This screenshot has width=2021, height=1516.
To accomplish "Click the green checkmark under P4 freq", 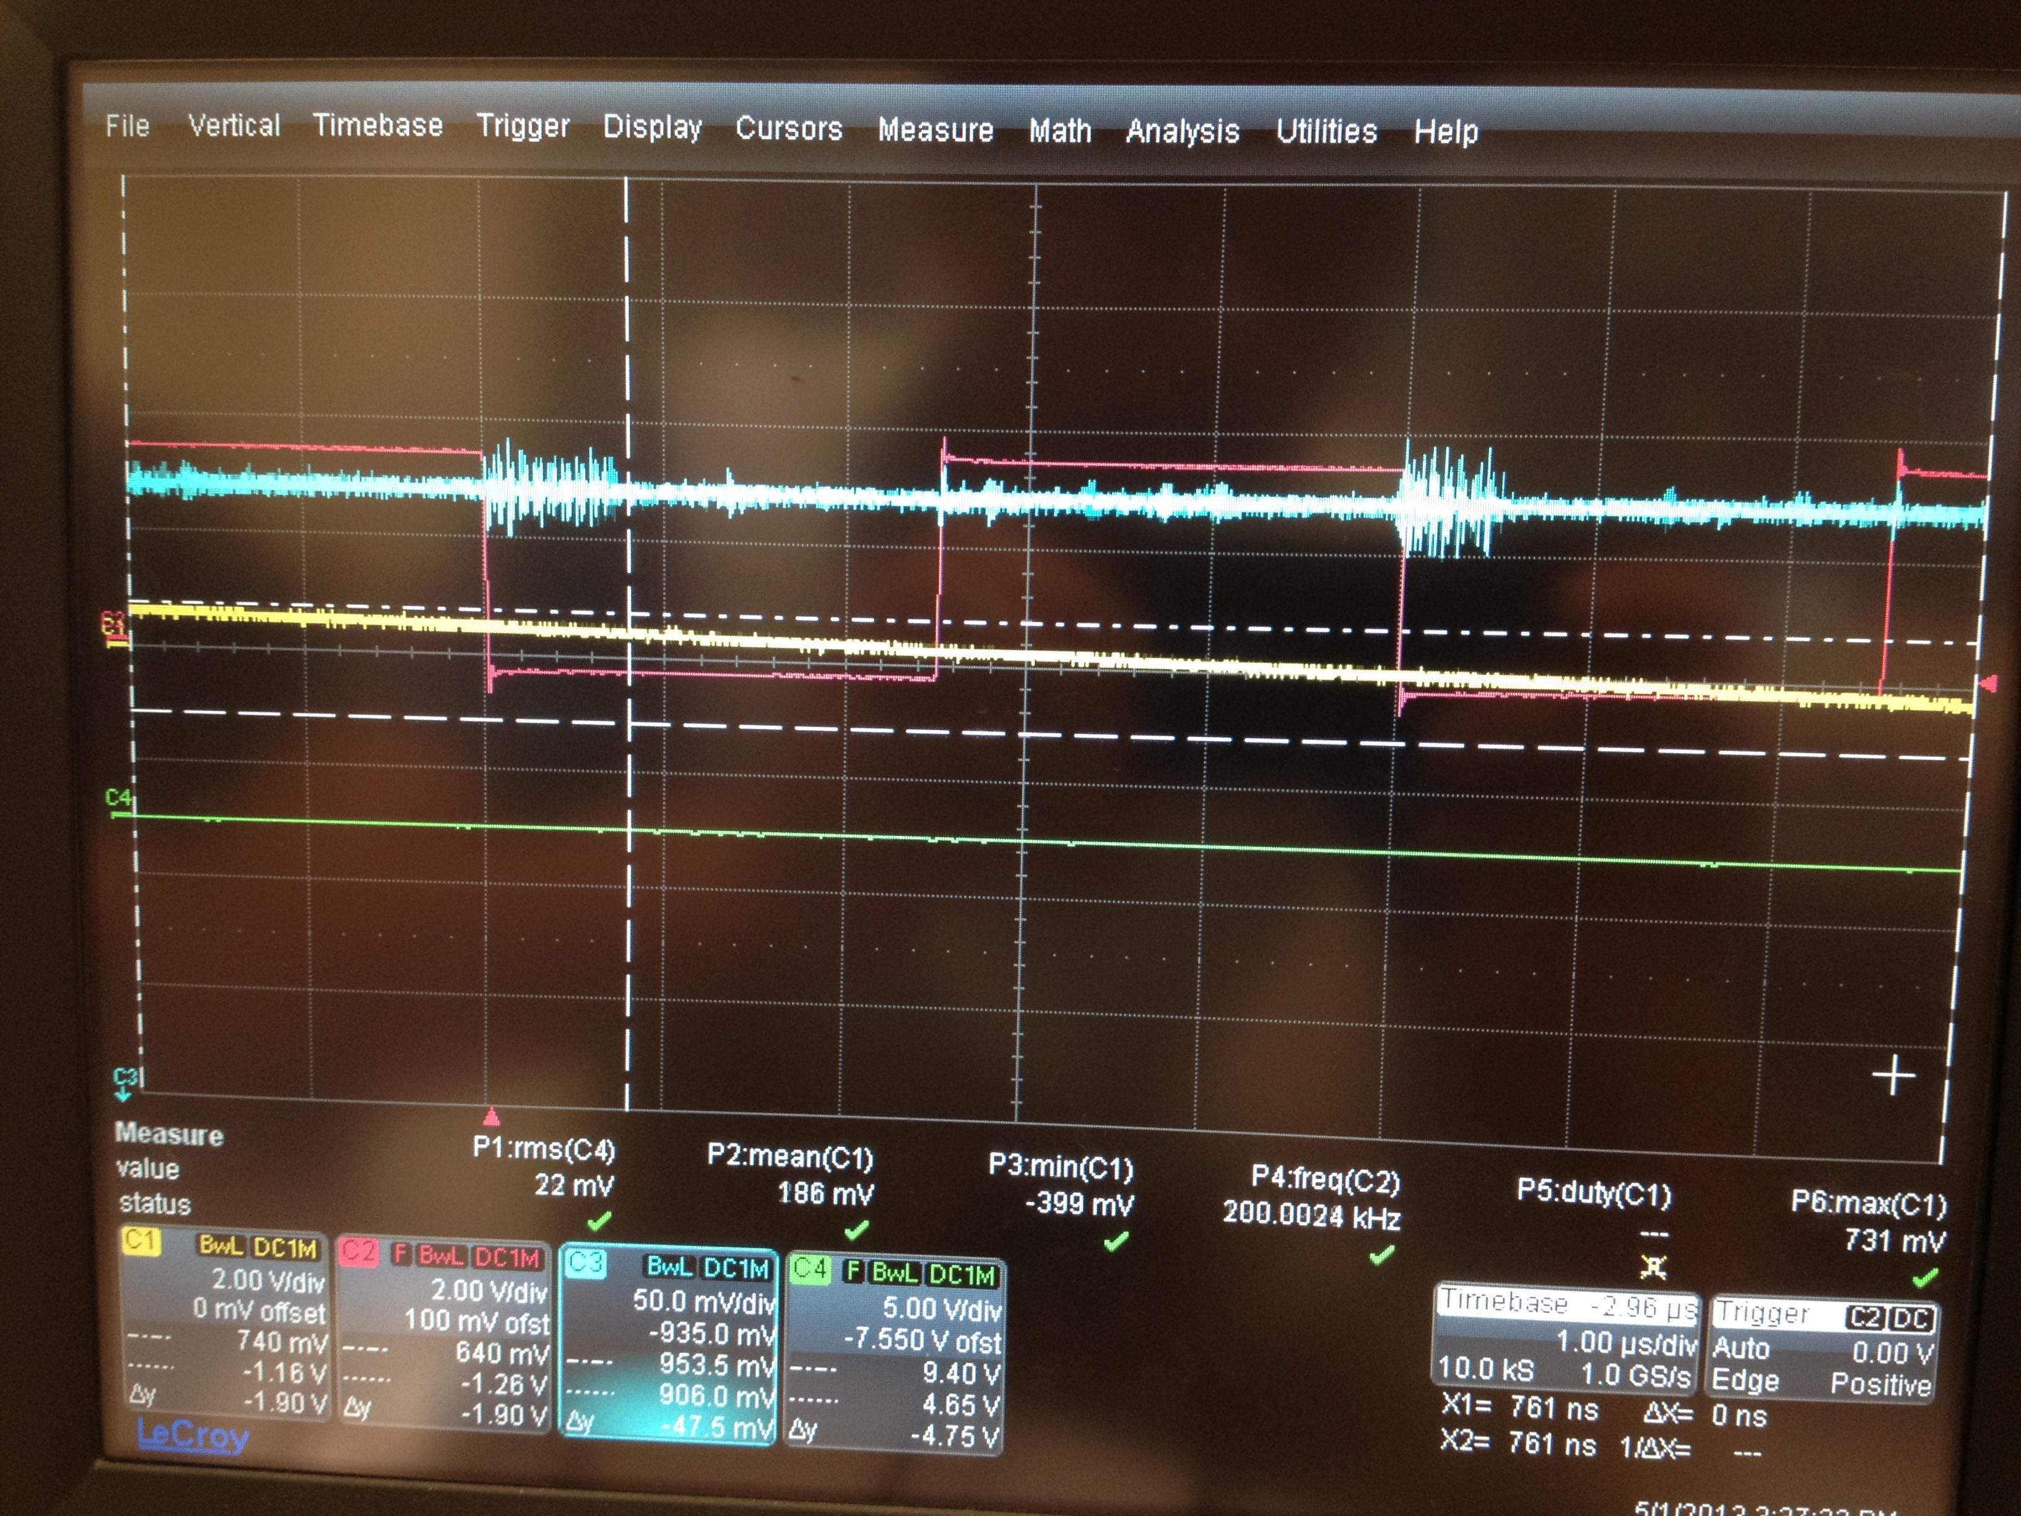I will click(x=1381, y=1255).
